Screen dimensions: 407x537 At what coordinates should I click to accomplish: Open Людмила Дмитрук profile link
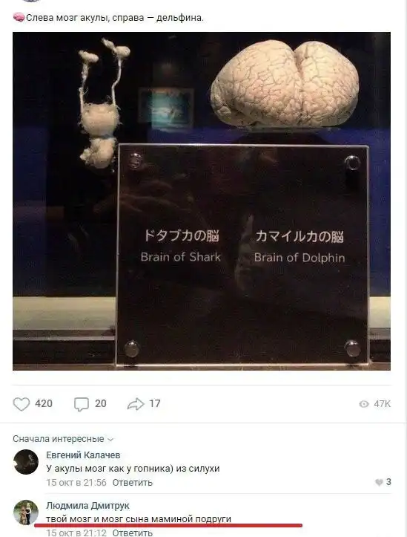87,505
